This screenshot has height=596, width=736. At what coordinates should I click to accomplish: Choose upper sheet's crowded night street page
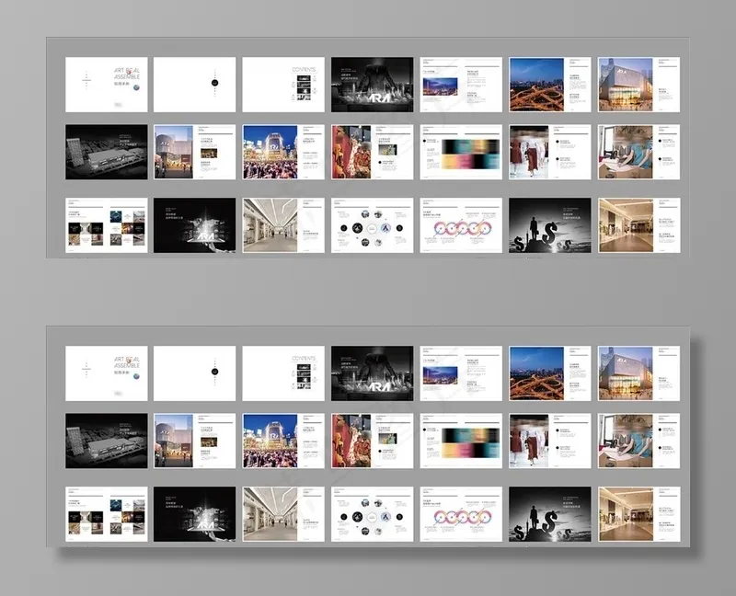coord(283,152)
